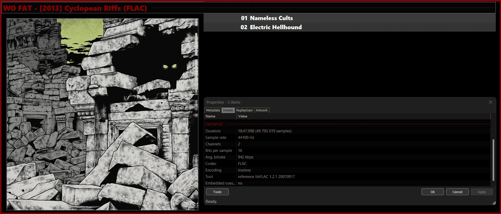Close the Properties dialog

(x=490, y=102)
